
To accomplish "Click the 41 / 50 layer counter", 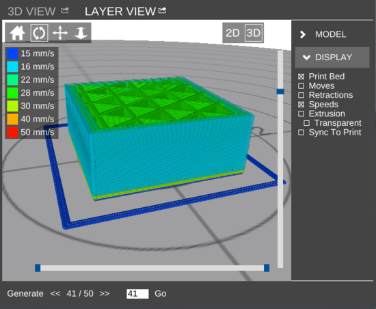I will pyautogui.click(x=80, y=293).
